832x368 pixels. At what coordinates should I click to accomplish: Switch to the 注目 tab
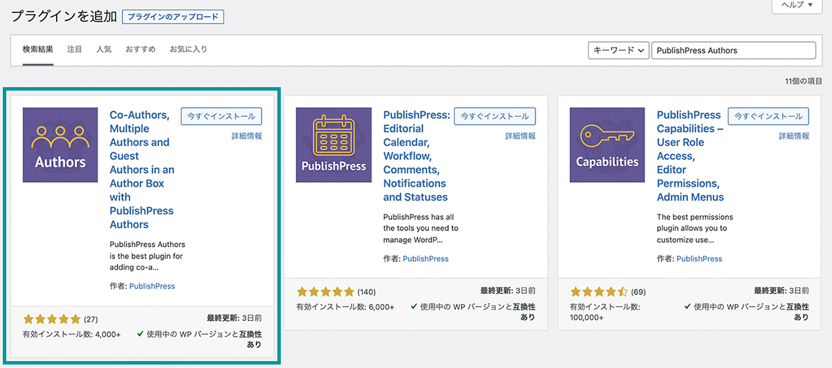[74, 50]
